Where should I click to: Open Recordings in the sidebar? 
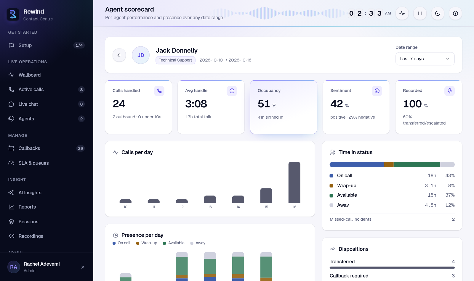(x=47, y=236)
